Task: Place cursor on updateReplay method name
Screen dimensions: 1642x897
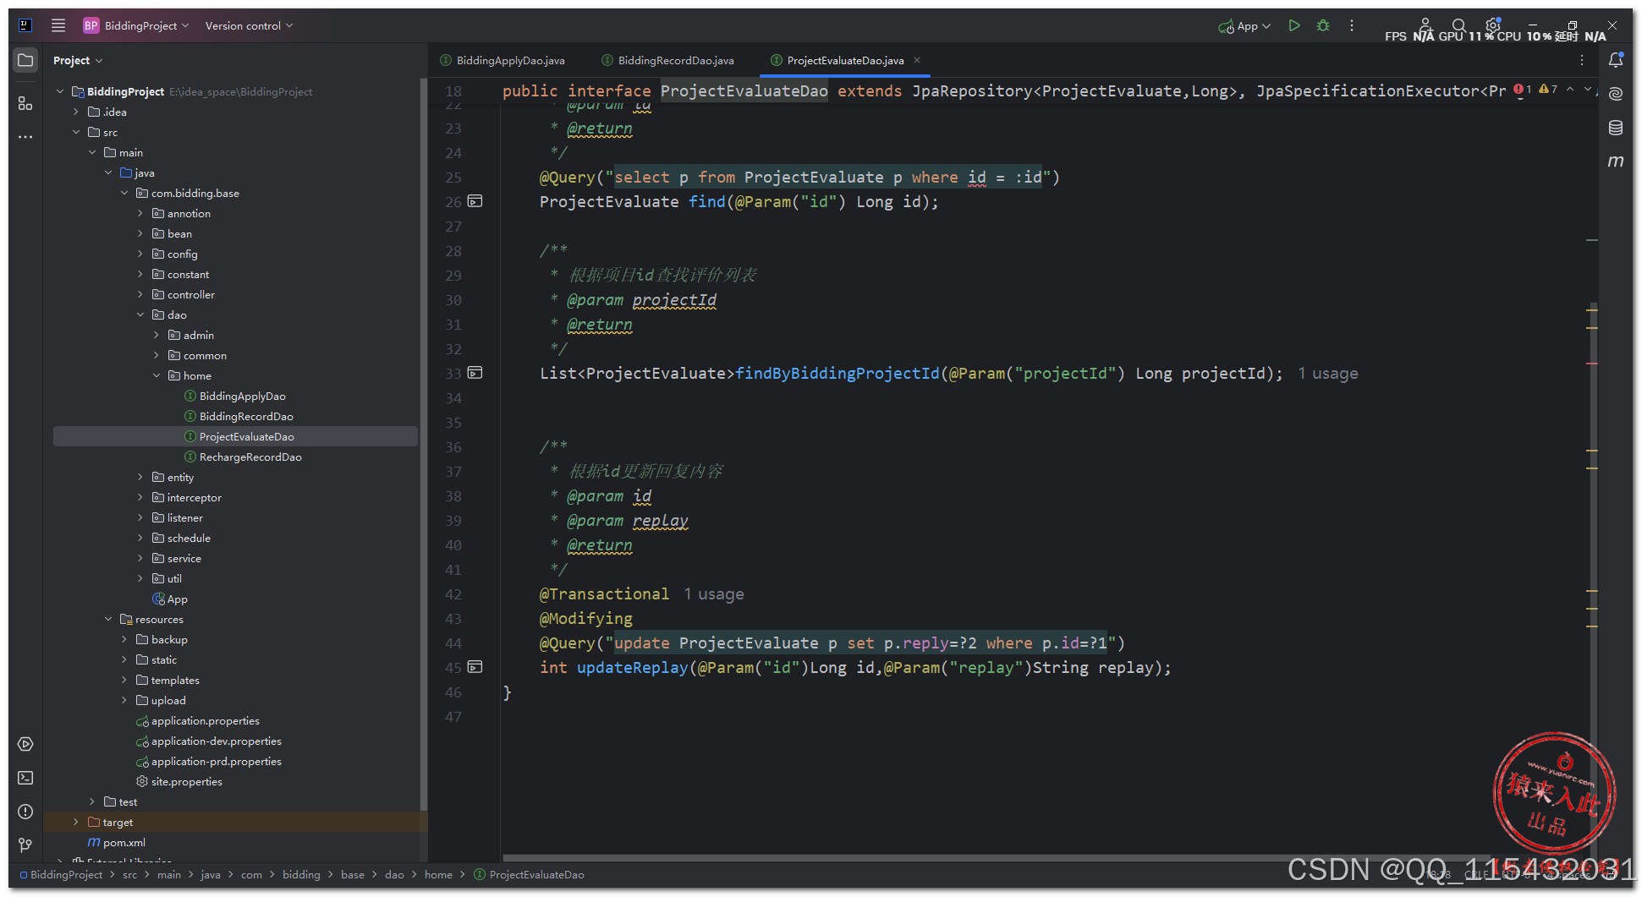Action: click(x=632, y=667)
